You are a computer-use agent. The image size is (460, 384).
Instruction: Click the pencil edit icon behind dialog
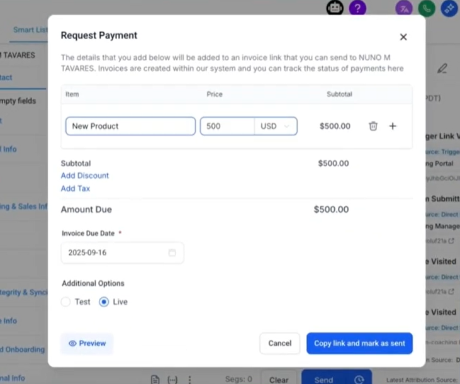point(442,69)
